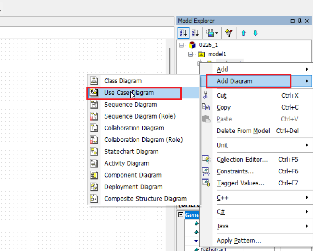Collapse the model1 tree node
Image resolution: width=313 pixels, height=251 pixels.
coord(190,54)
